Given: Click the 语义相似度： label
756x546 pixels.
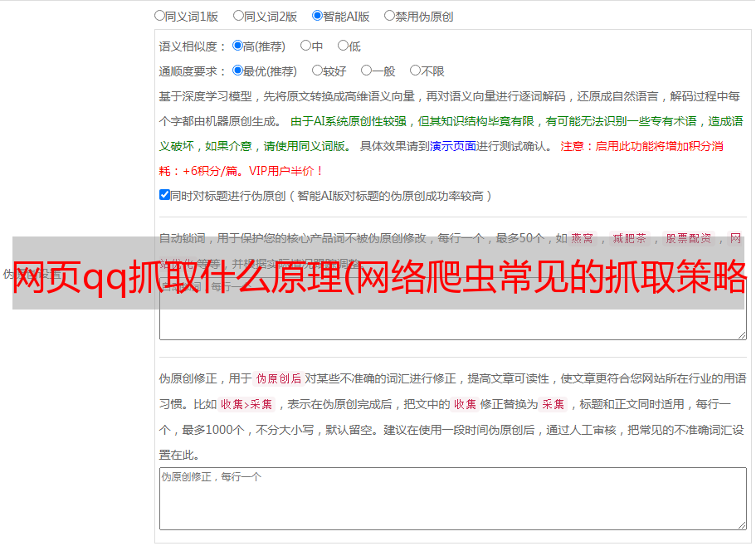Looking at the screenshot, I should 193,46.
